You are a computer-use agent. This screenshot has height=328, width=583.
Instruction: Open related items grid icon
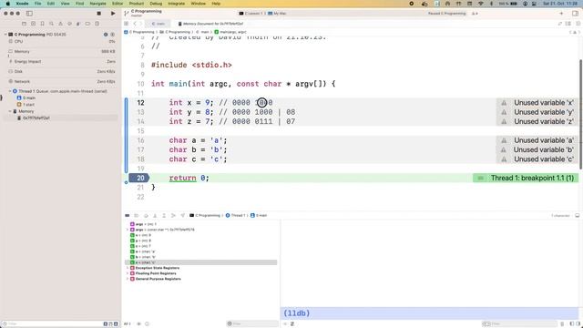[127, 24]
